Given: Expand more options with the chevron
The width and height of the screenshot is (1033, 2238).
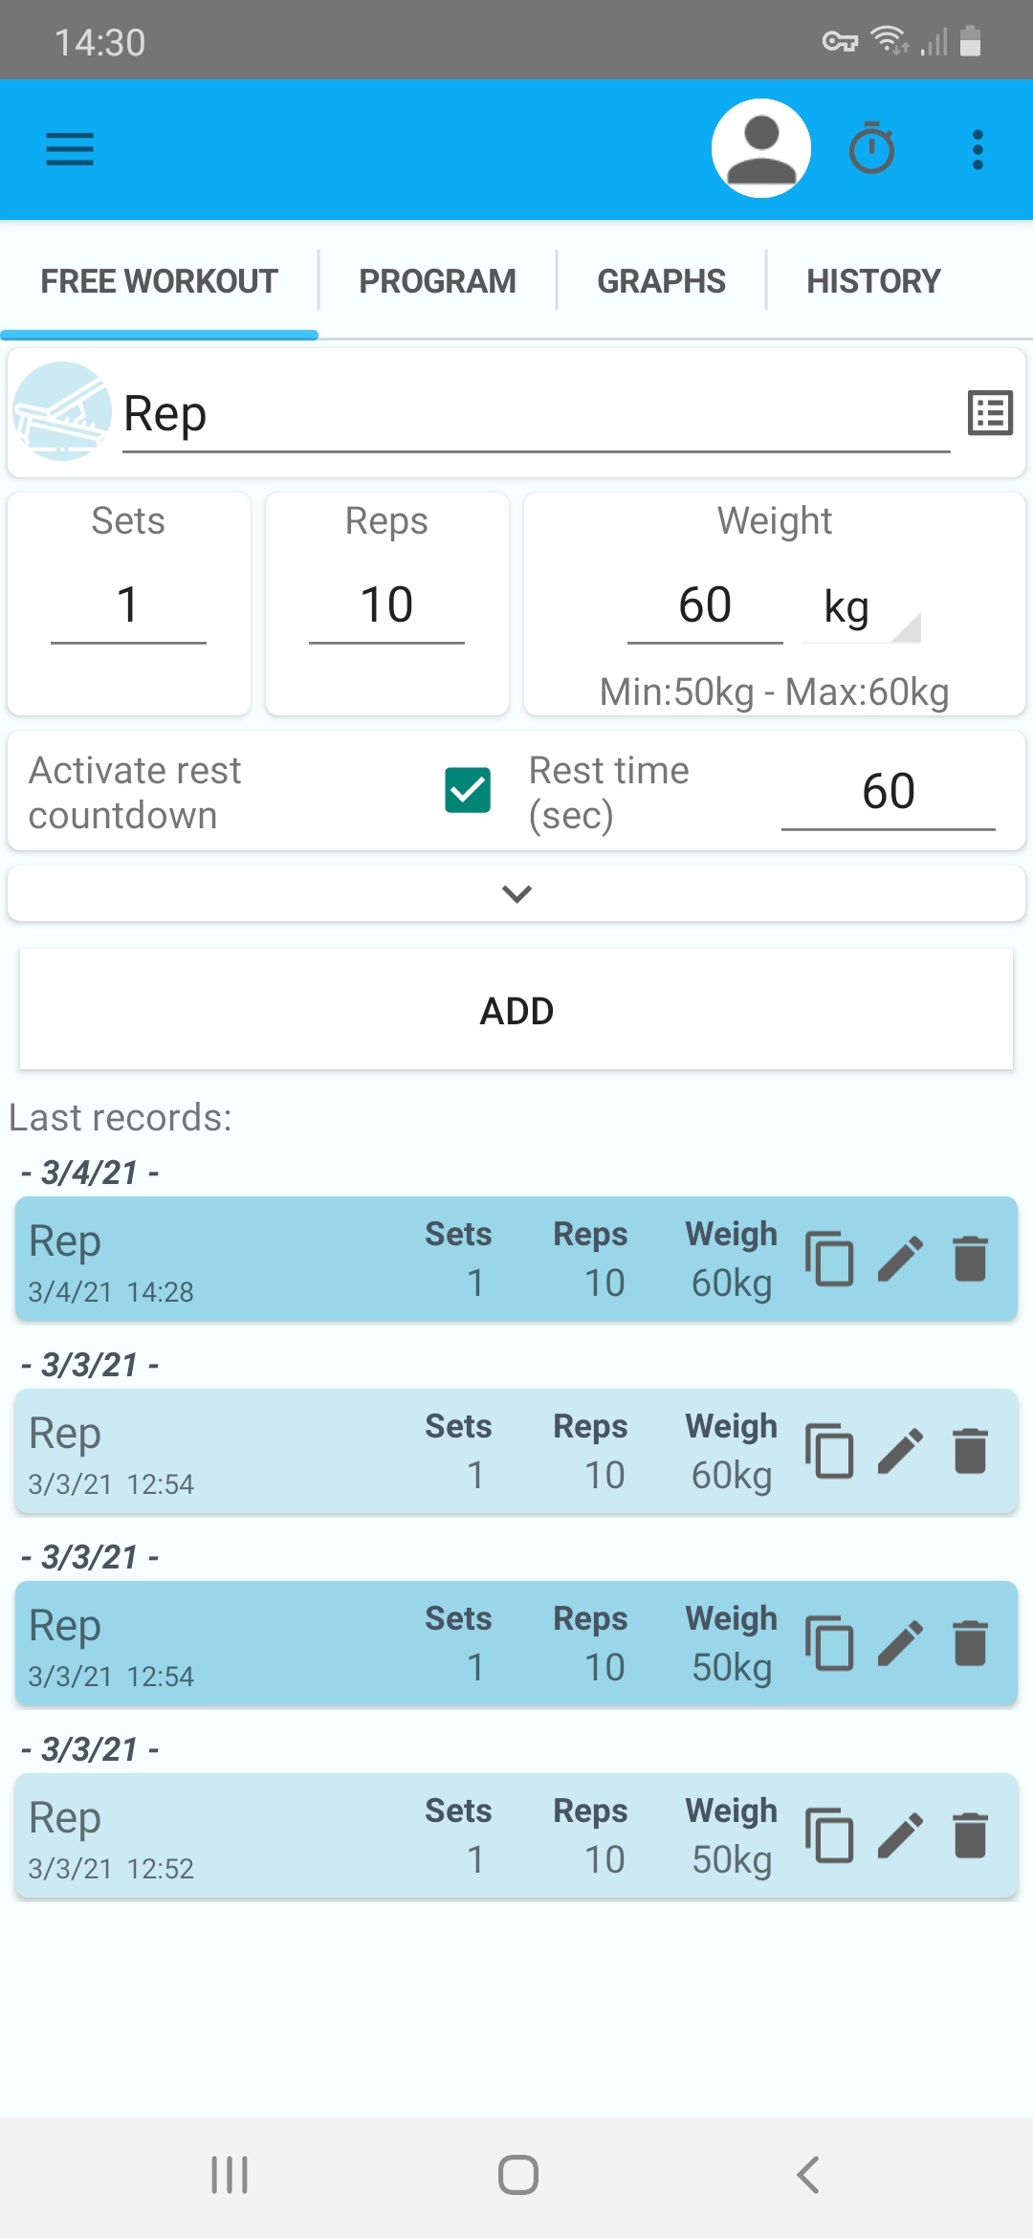Looking at the screenshot, I should point(516,893).
